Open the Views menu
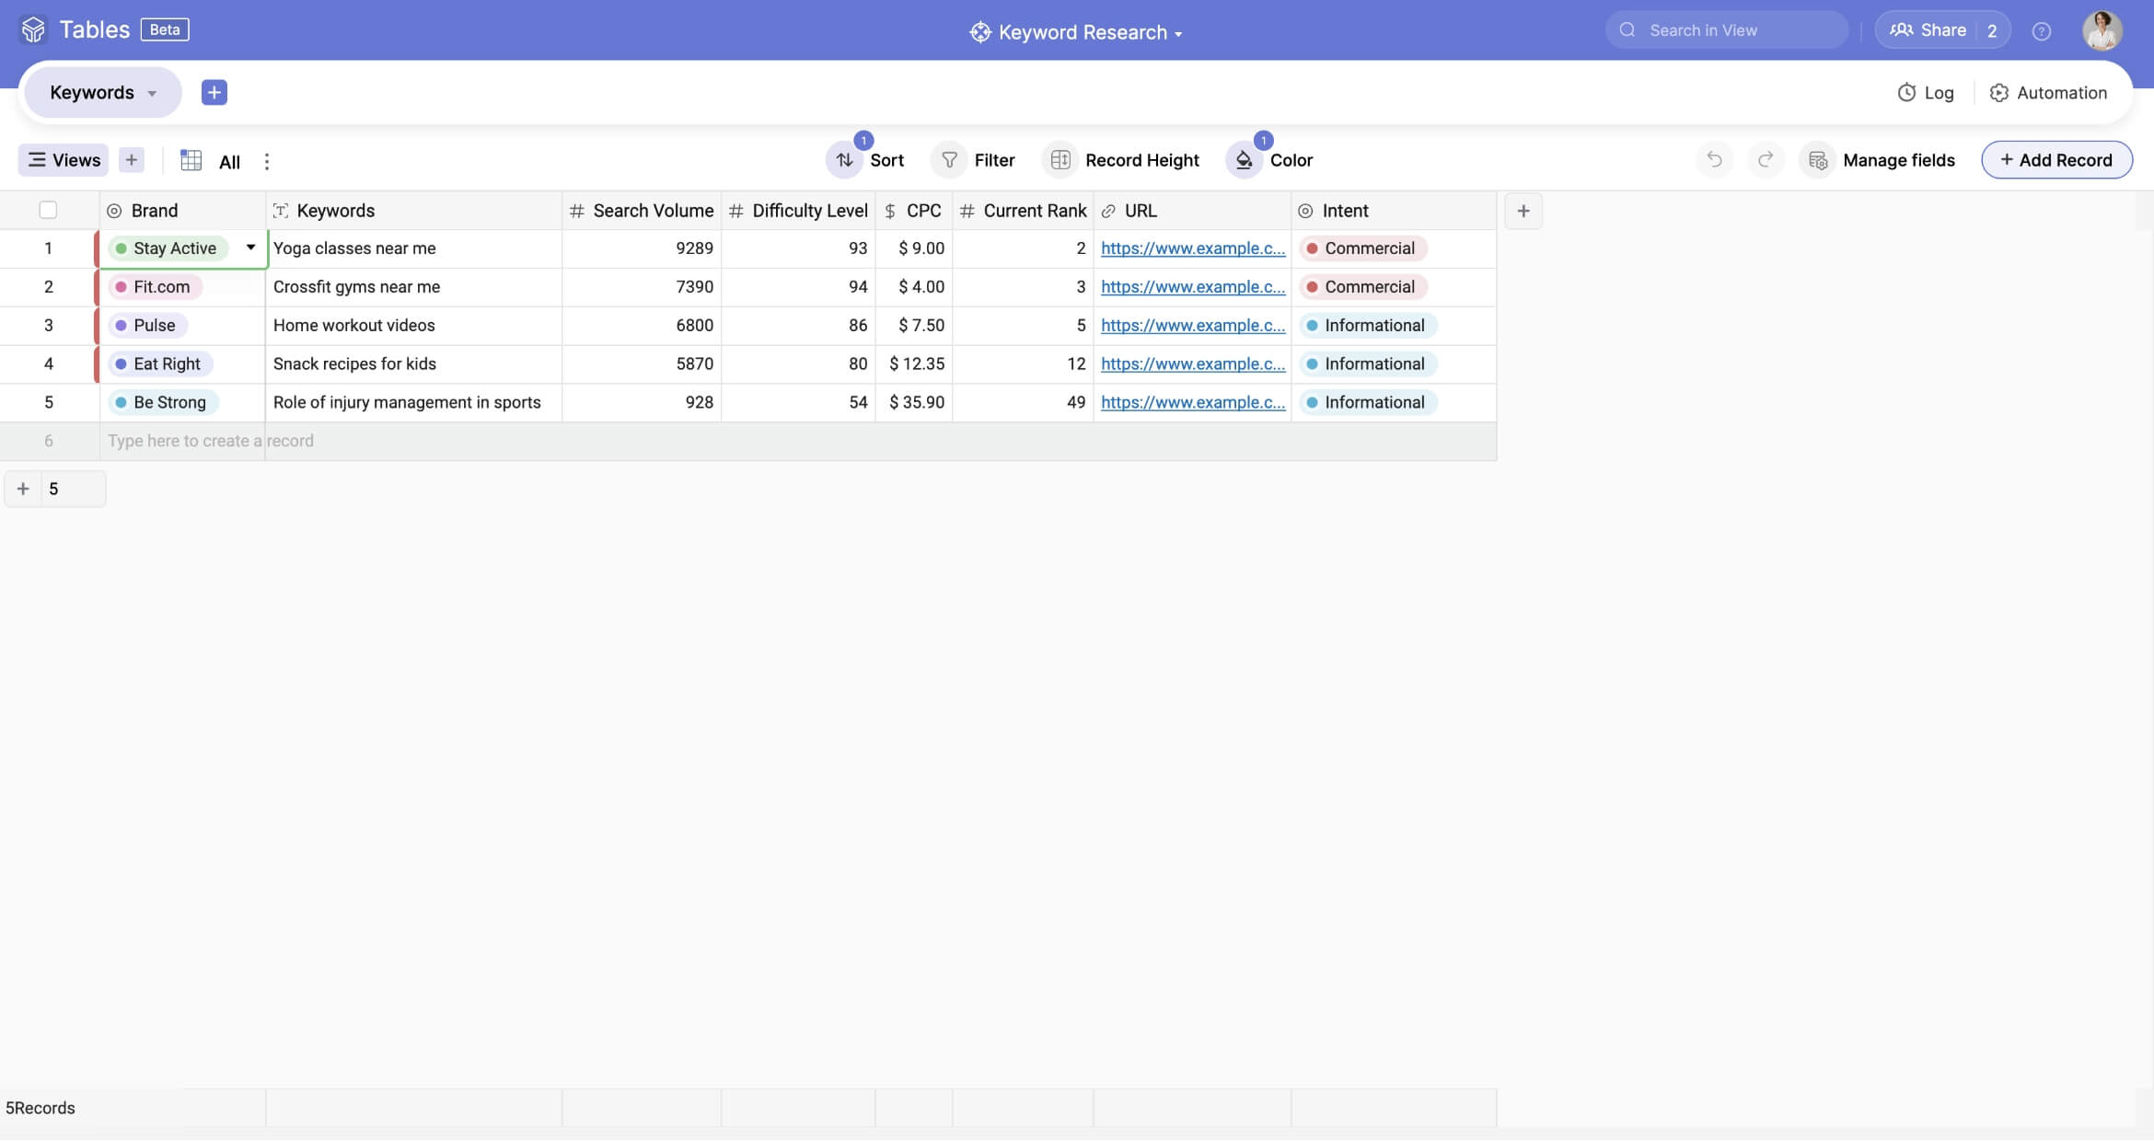Image resolution: width=2154 pixels, height=1141 pixels. tap(64, 160)
